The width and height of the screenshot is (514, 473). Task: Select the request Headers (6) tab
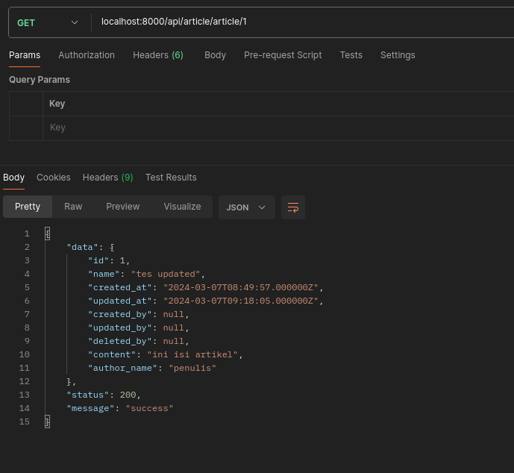click(x=158, y=55)
